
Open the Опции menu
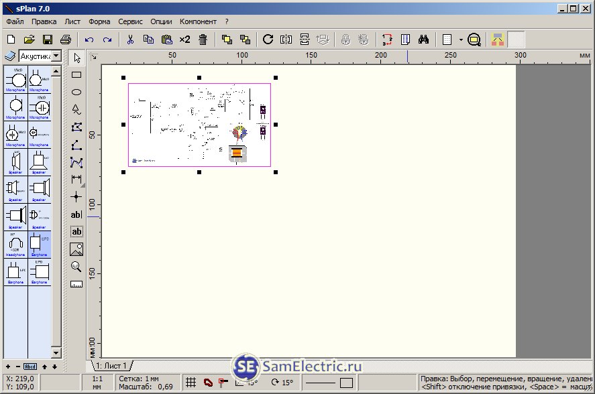(161, 21)
